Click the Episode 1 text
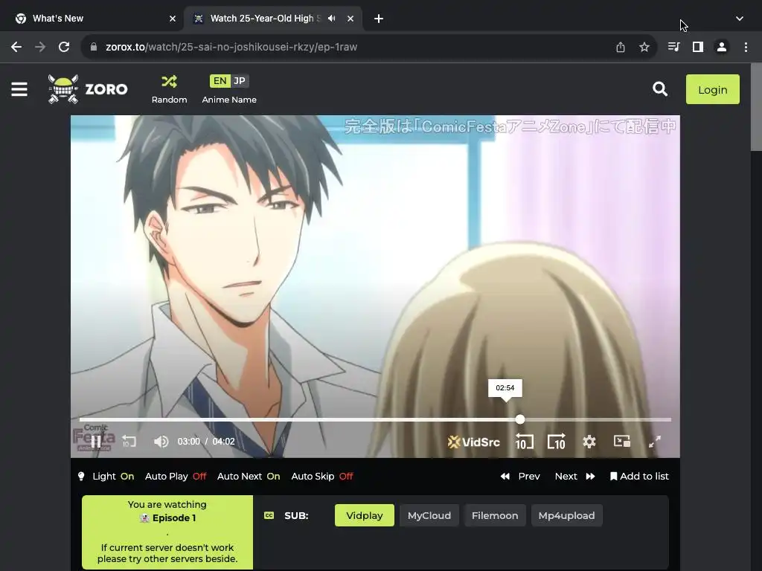 tap(174, 518)
